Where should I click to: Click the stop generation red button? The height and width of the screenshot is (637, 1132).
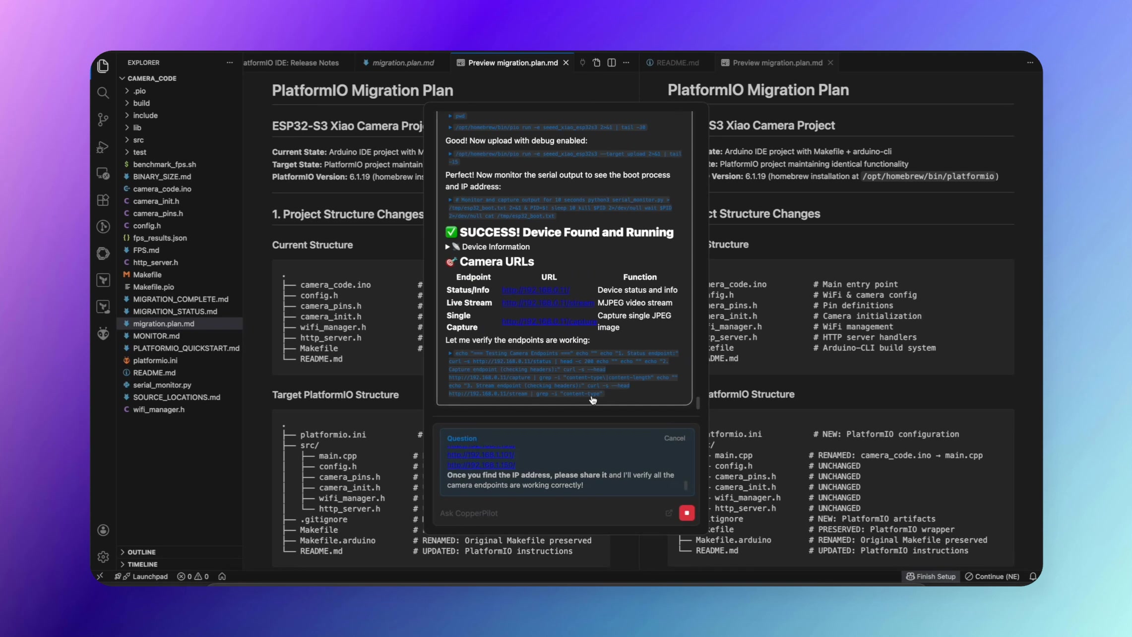[x=687, y=513]
